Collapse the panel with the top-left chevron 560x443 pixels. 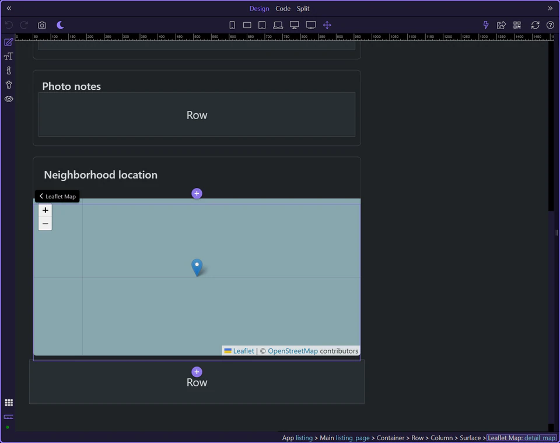tap(8, 8)
